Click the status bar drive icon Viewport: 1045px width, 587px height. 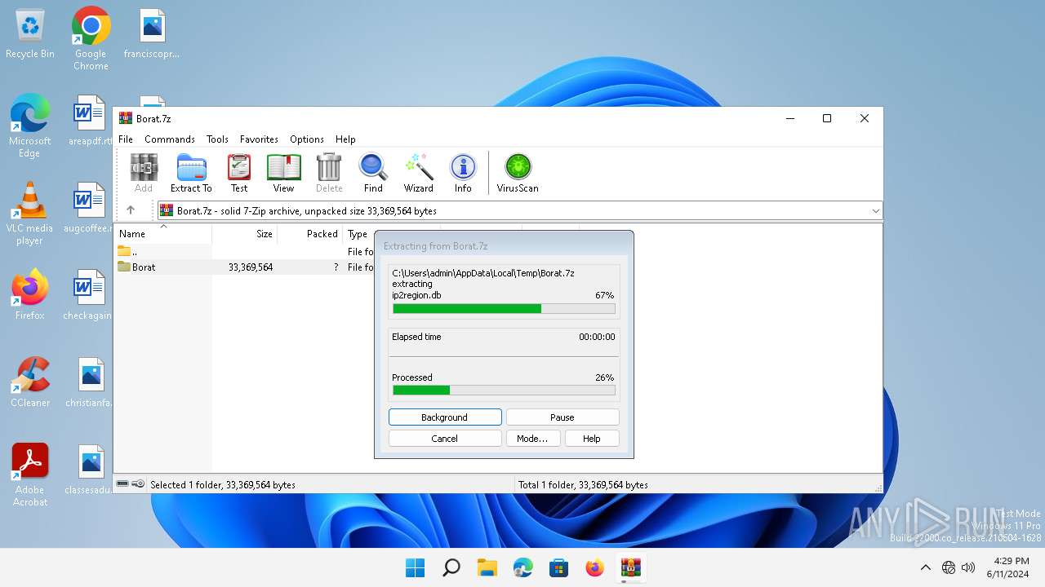[x=122, y=484]
